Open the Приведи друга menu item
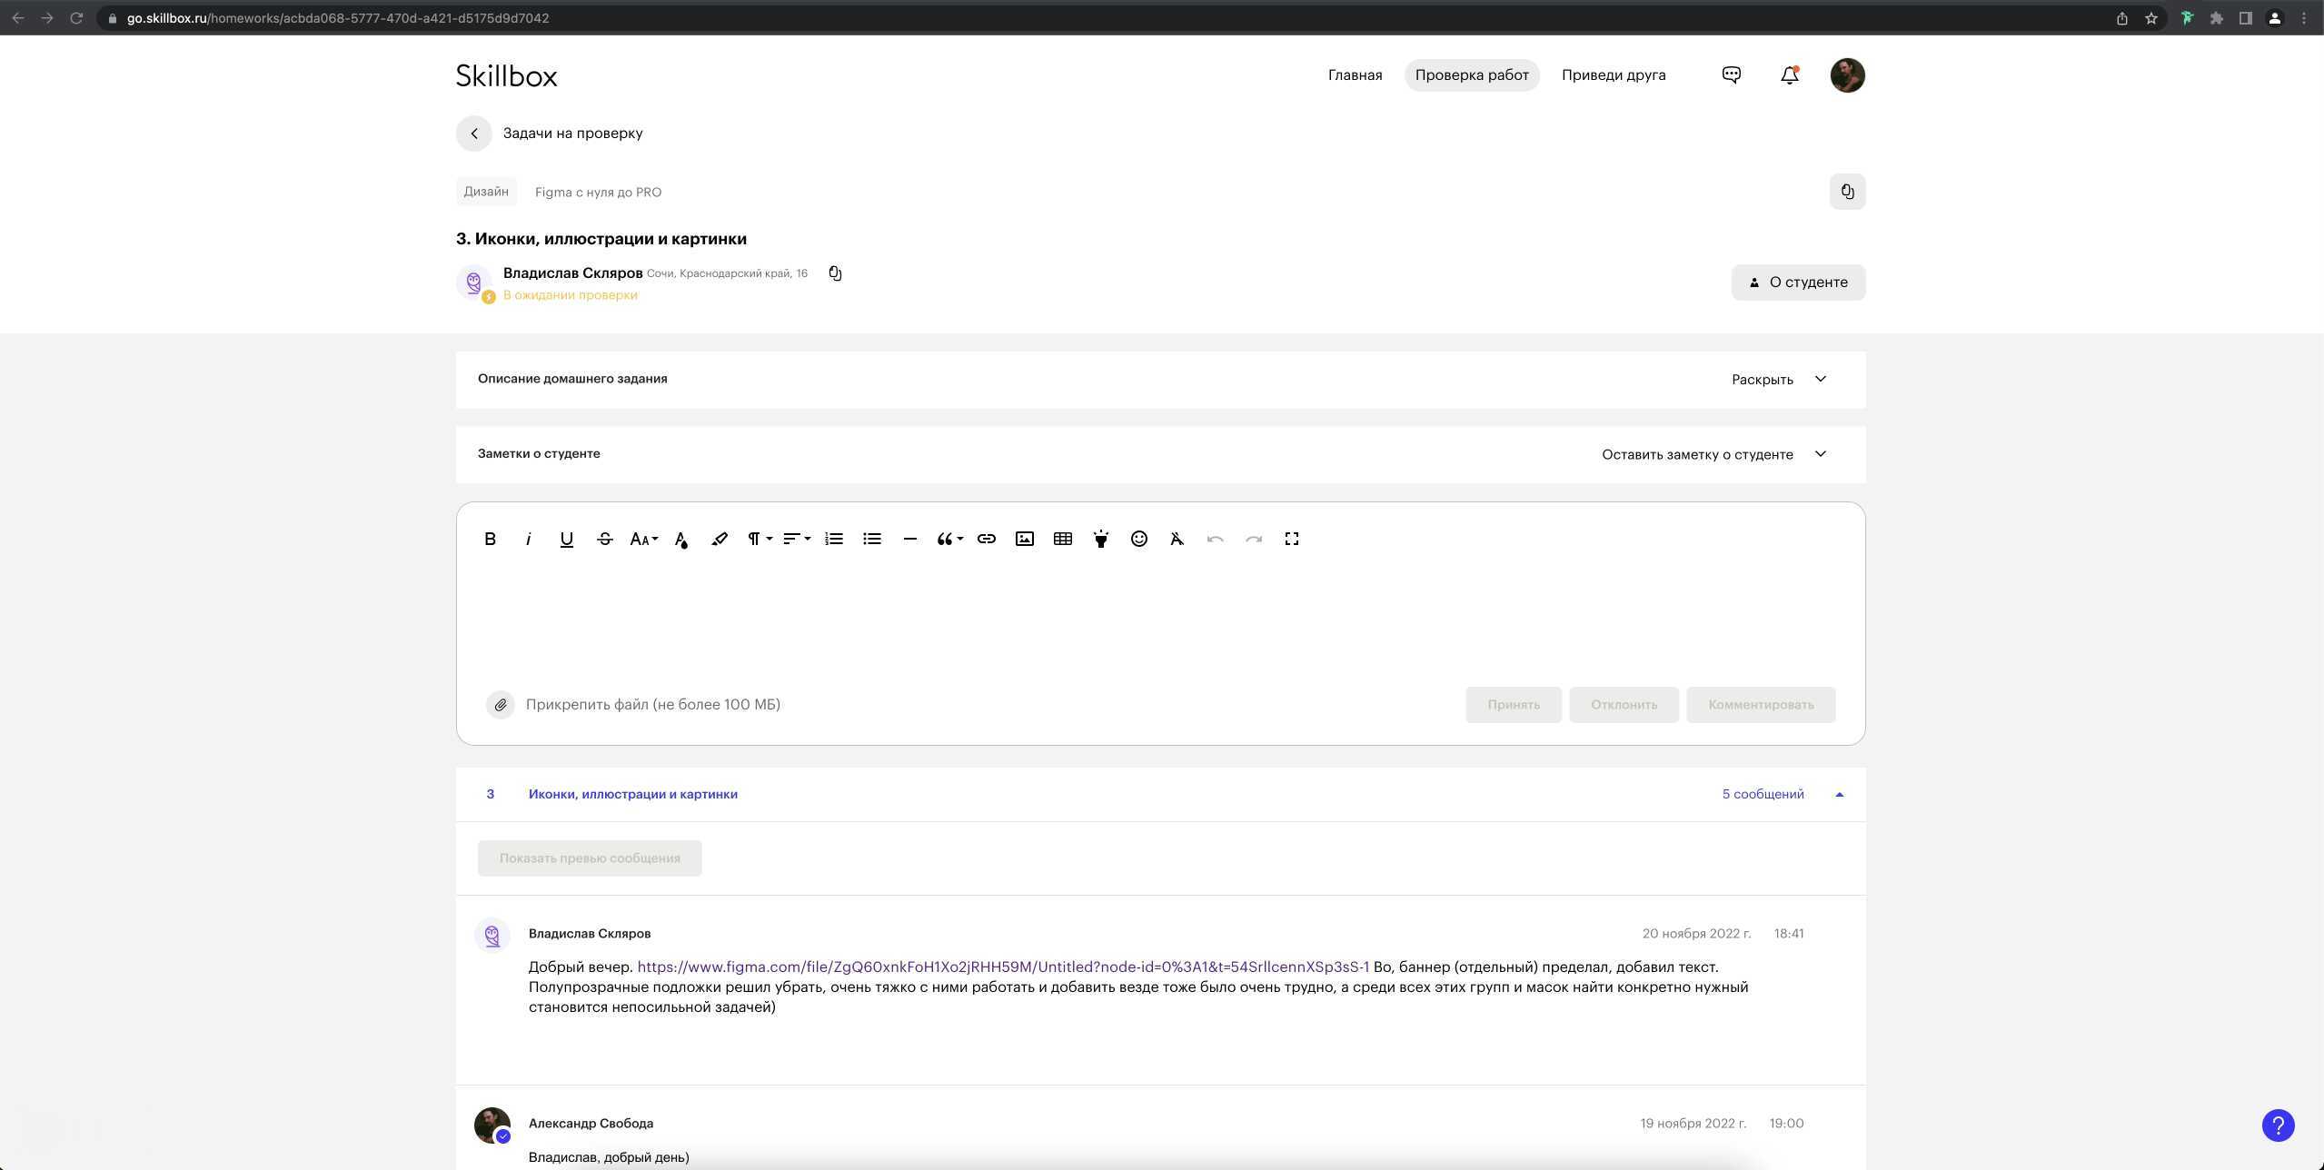 point(1613,75)
